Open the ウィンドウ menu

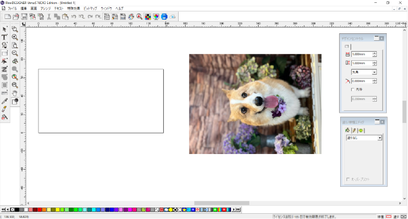pos(106,8)
